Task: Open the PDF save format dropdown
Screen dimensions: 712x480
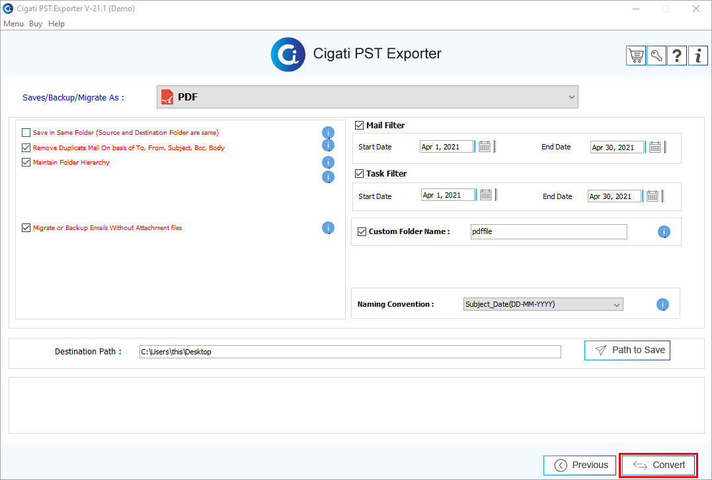Action: [368, 97]
